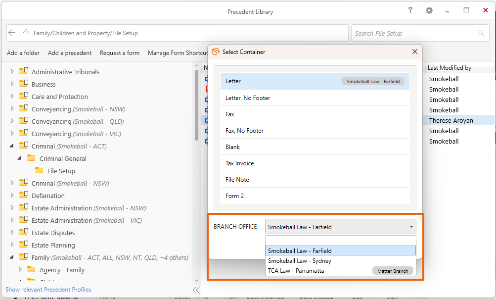The image size is (496, 299).
Task: Collapse the Criminal (Smokeball - ACT) folder
Action: (12, 146)
